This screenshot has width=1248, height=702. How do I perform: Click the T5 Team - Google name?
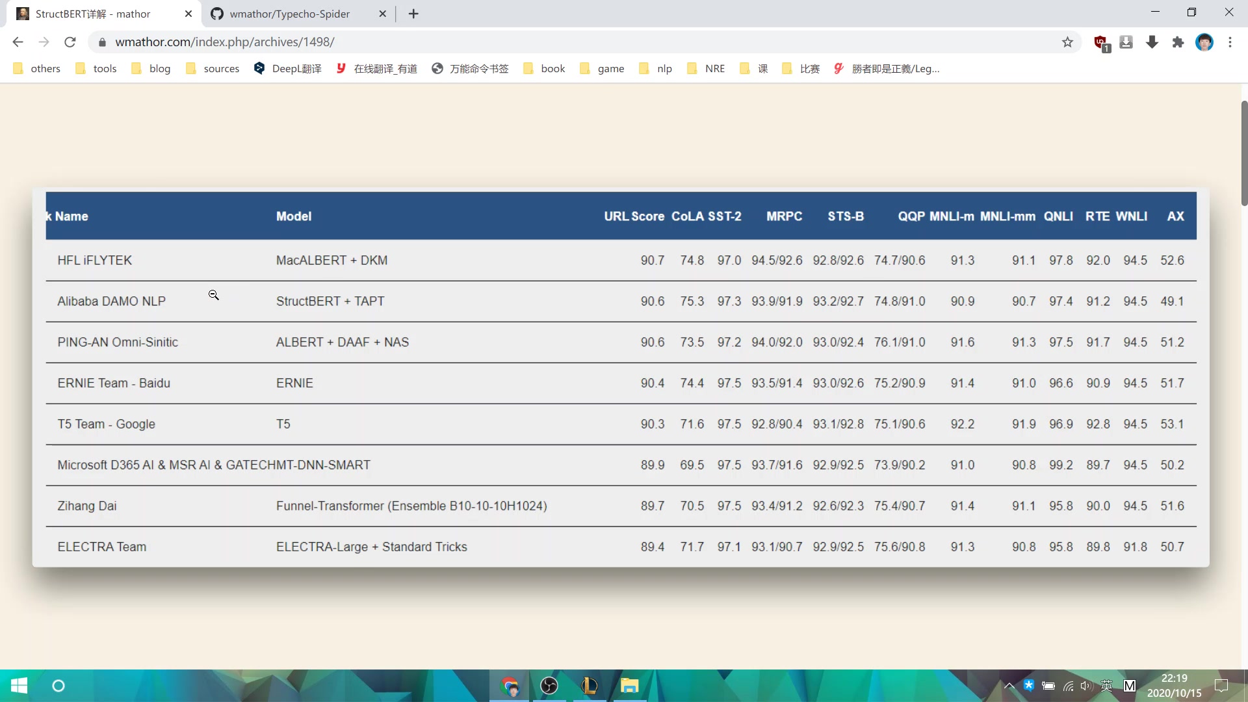point(107,424)
